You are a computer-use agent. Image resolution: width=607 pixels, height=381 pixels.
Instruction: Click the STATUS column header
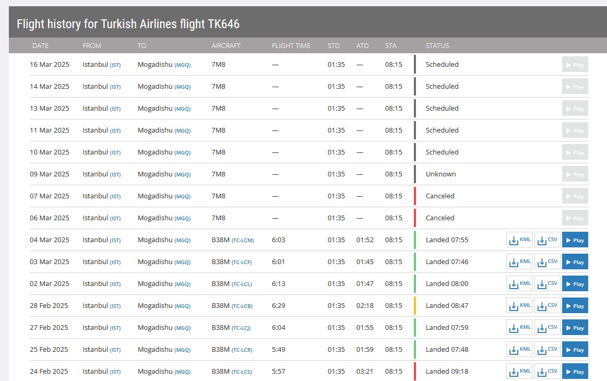coord(437,46)
